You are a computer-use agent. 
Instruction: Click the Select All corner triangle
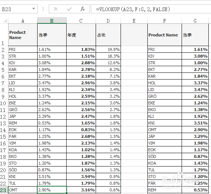point(5,20)
